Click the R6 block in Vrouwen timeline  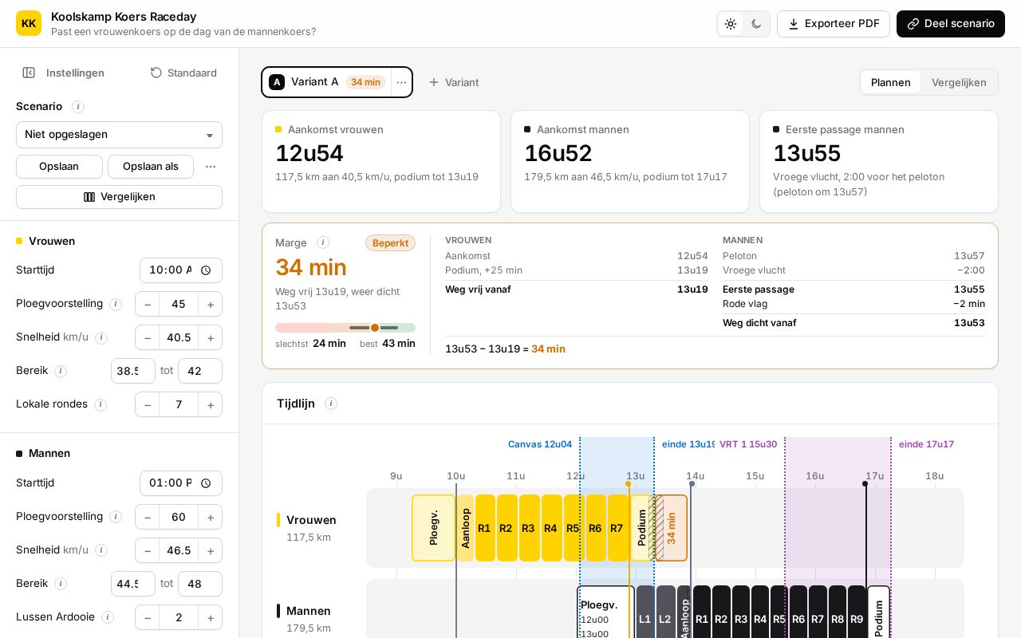[x=595, y=528]
